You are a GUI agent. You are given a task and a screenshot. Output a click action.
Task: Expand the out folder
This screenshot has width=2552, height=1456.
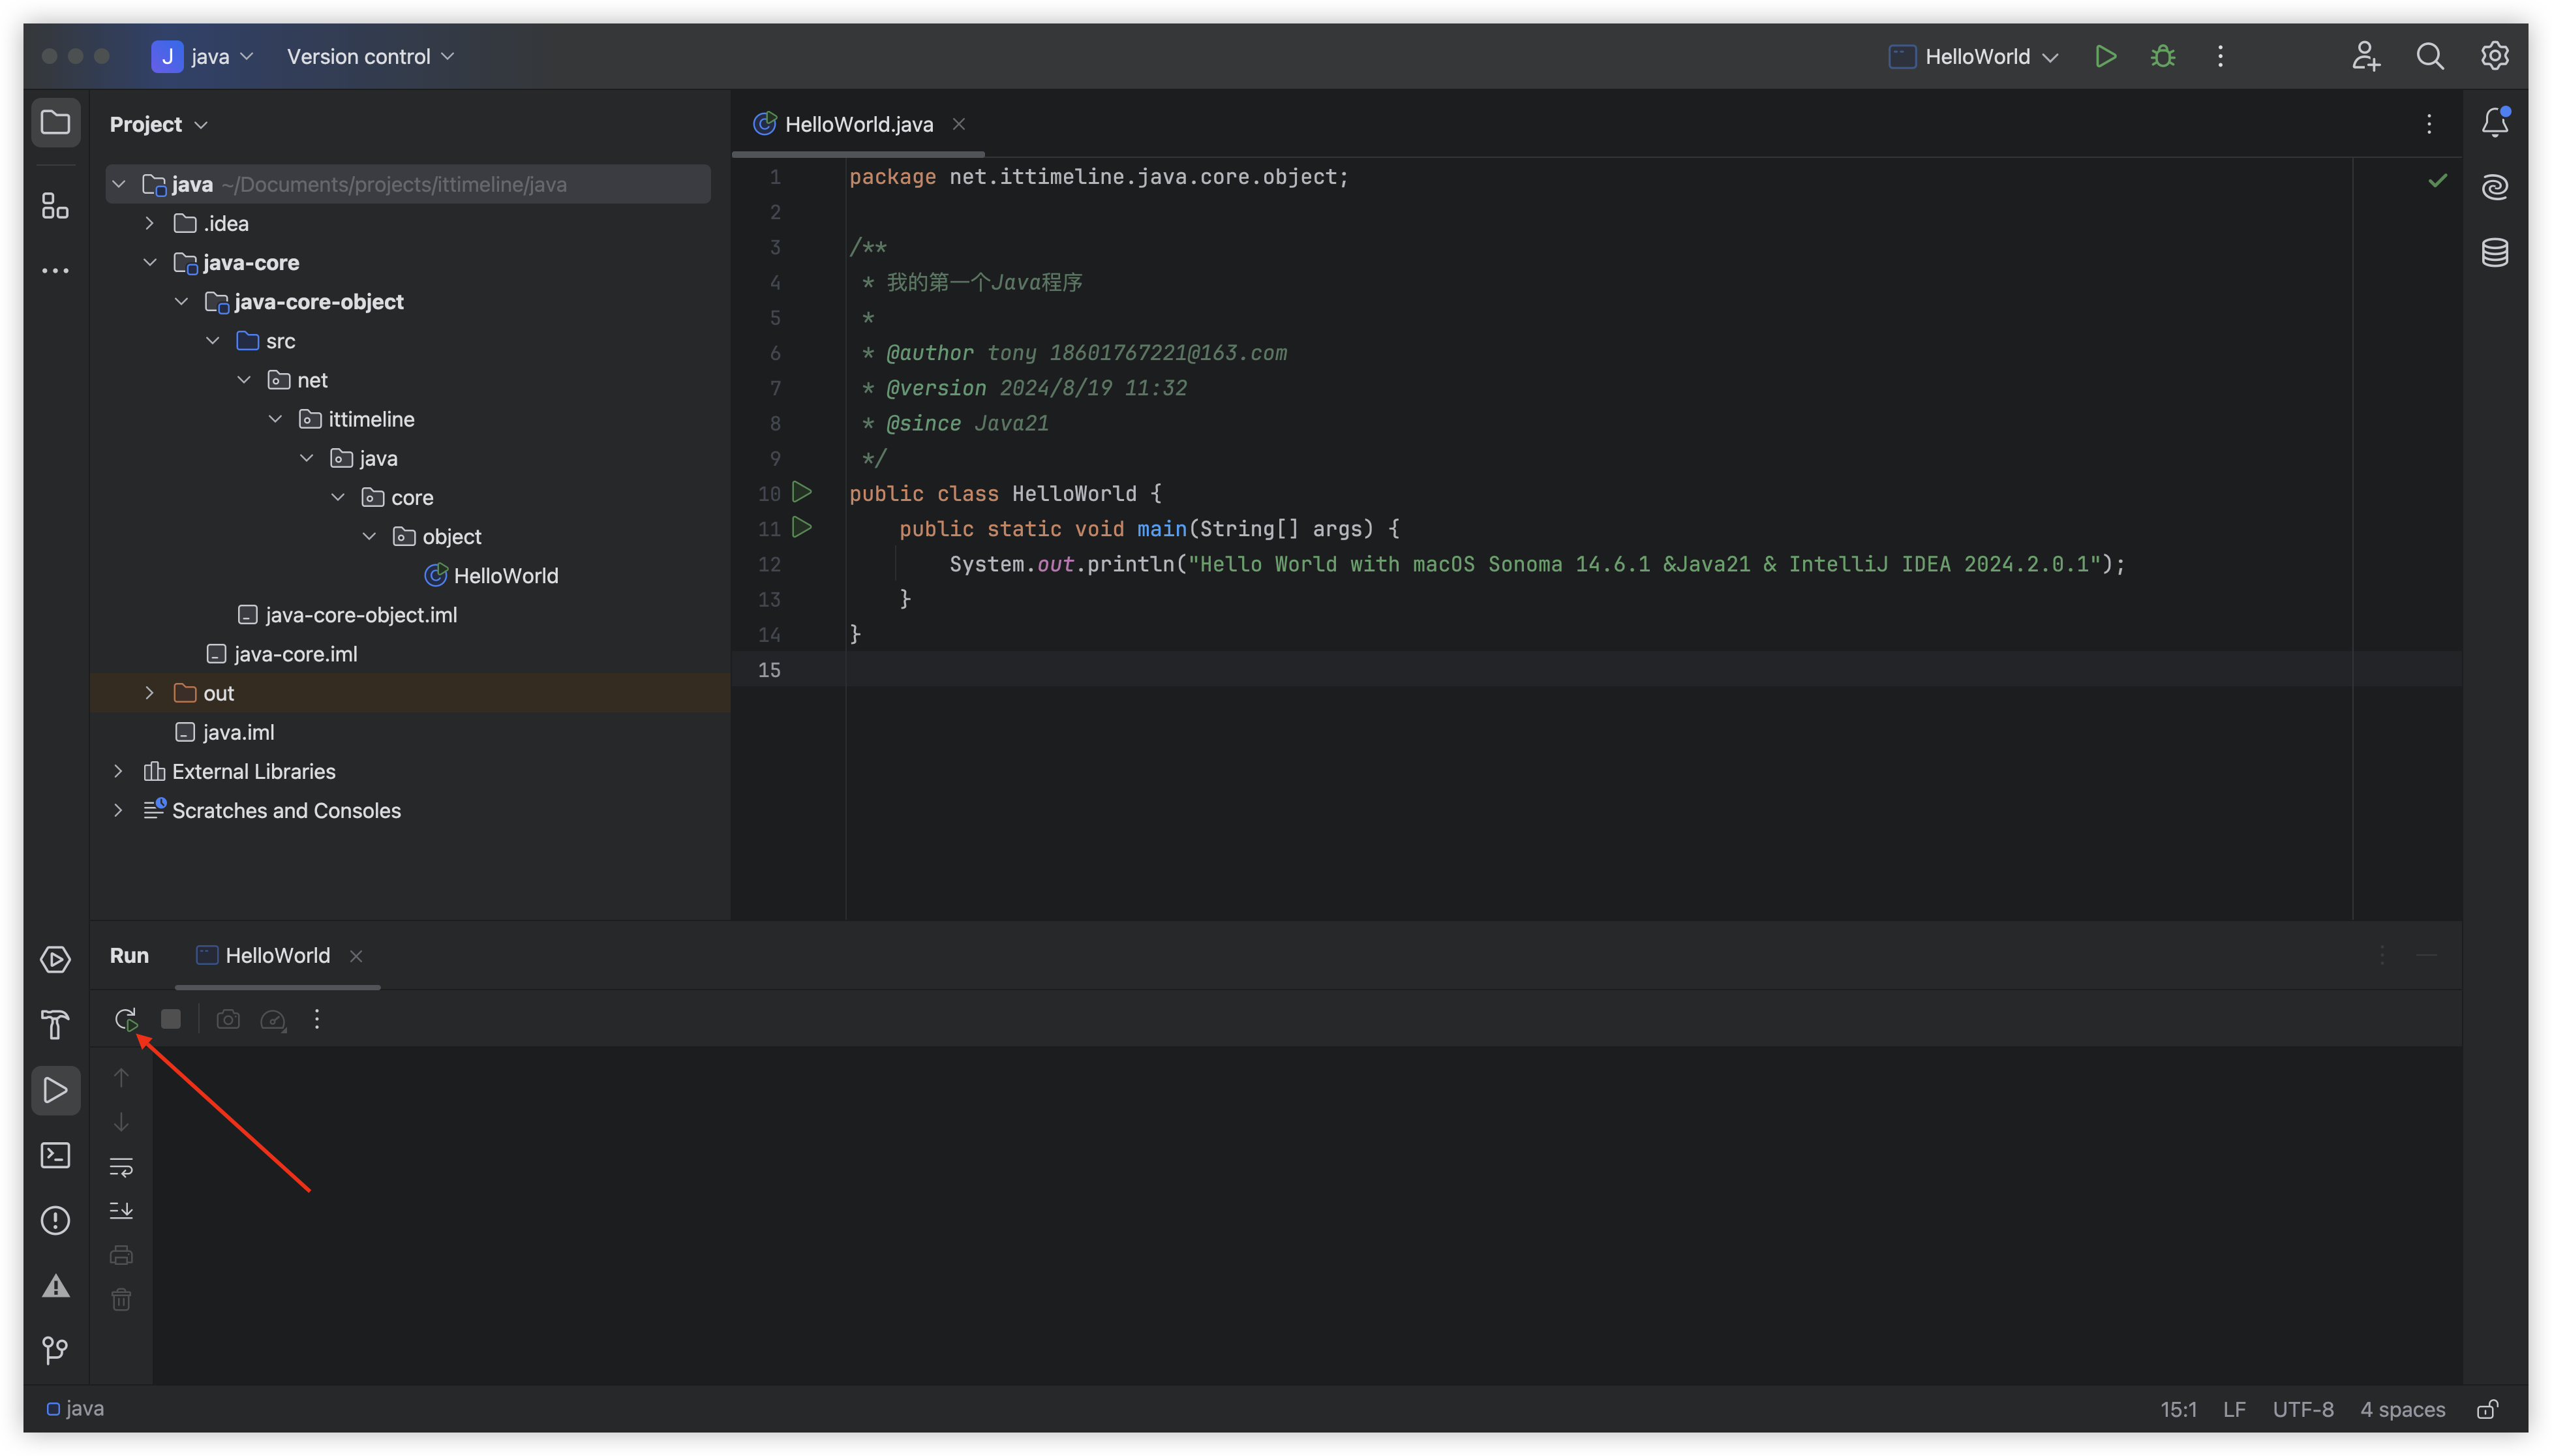[x=150, y=693]
